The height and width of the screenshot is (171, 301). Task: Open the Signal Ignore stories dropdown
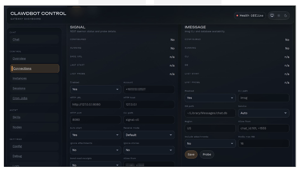coord(149,150)
